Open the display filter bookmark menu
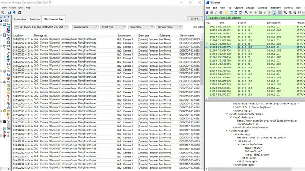The image size is (305, 171). coord(207,18)
